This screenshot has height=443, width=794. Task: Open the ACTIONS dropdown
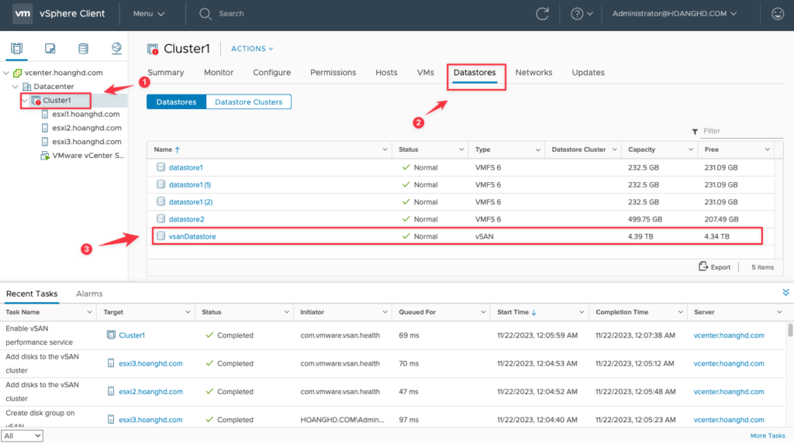(252, 49)
